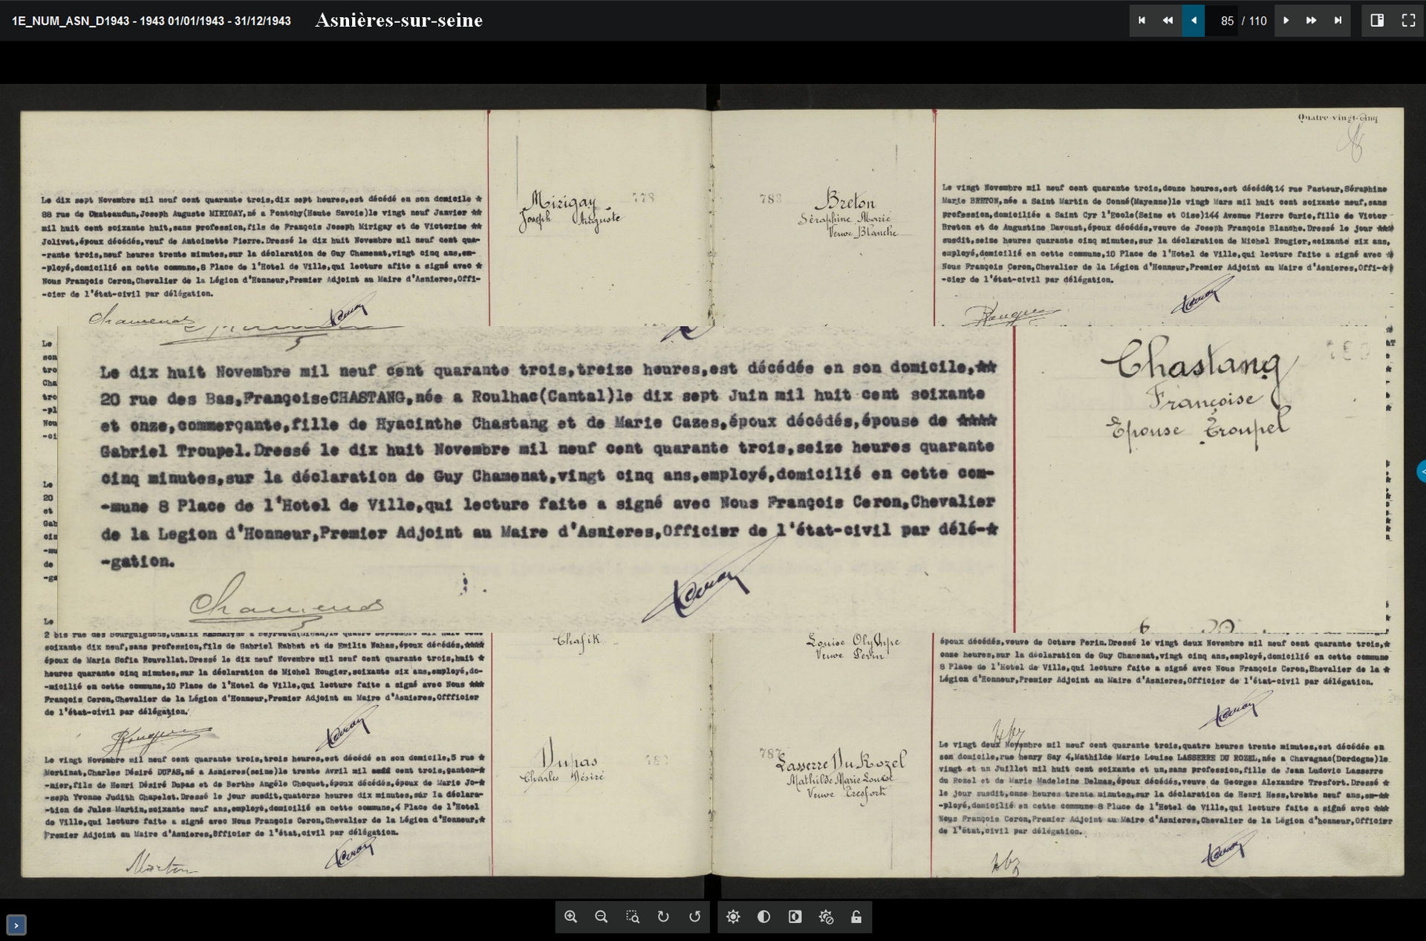Viewport: 1426px width, 941px height.
Task: Toggle the side panel layout view
Action: (1377, 21)
